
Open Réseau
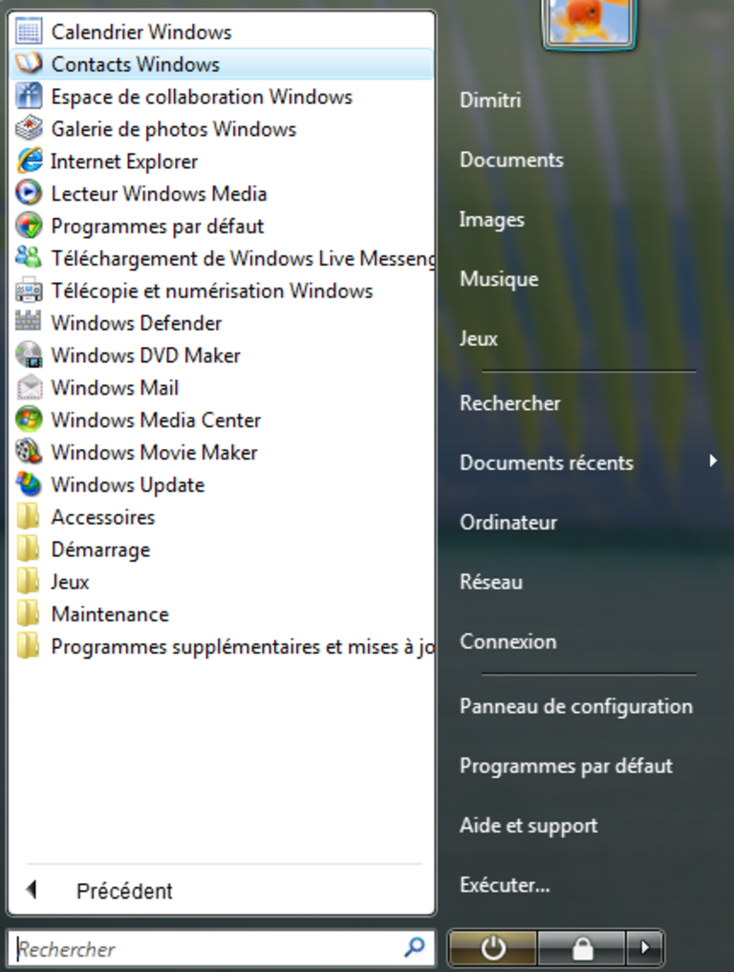pyautogui.click(x=491, y=581)
